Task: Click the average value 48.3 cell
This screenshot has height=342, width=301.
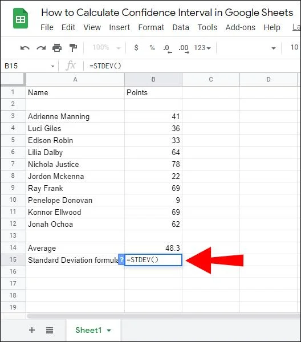Action: pyautogui.click(x=153, y=248)
